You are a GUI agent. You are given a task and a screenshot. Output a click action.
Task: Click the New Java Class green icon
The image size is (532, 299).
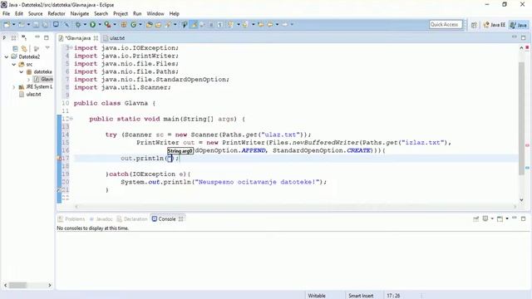[133, 24]
